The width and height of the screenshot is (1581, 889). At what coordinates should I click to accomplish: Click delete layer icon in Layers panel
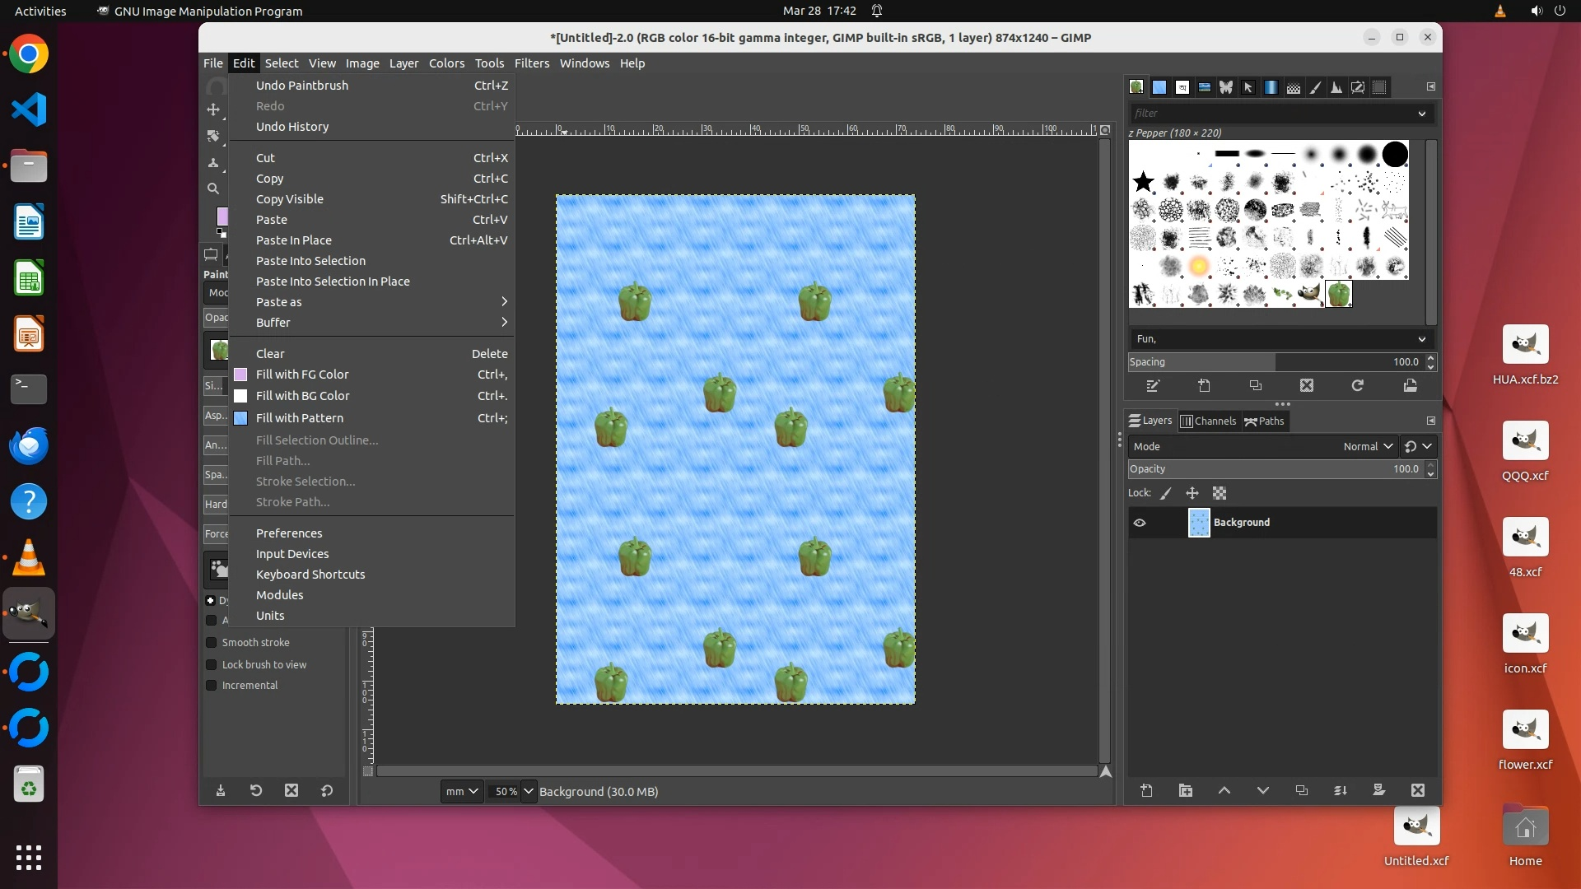1417,790
